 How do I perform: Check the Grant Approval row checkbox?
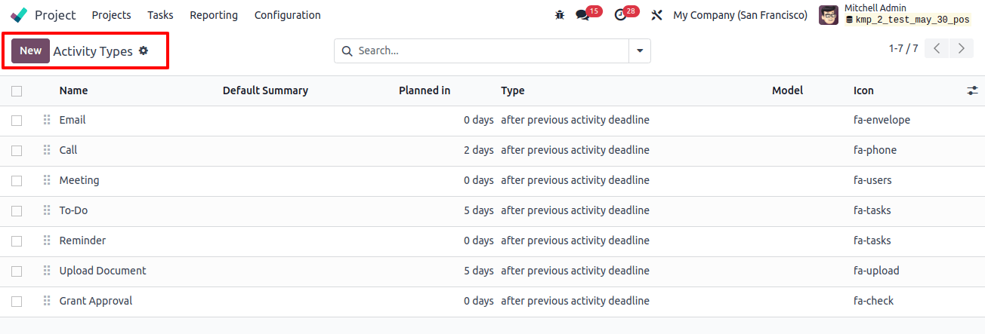pos(17,302)
